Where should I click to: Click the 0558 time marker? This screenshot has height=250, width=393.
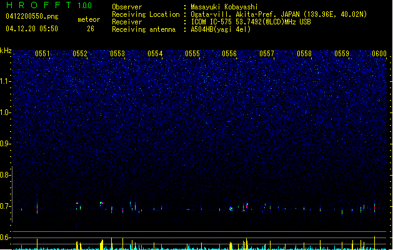coord(304,54)
